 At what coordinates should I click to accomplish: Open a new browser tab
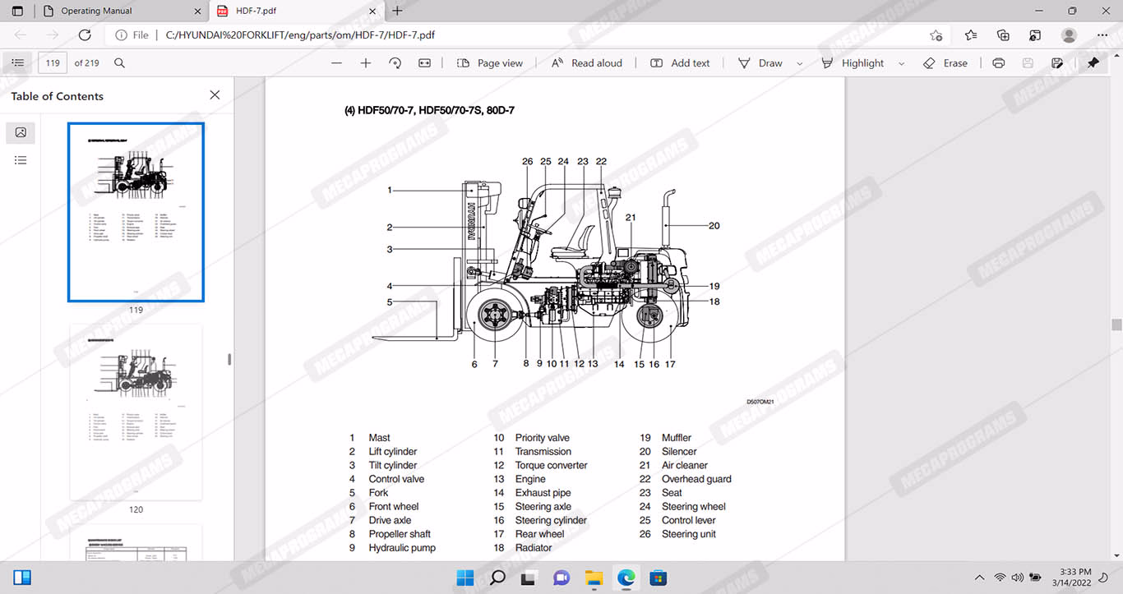[x=398, y=11]
